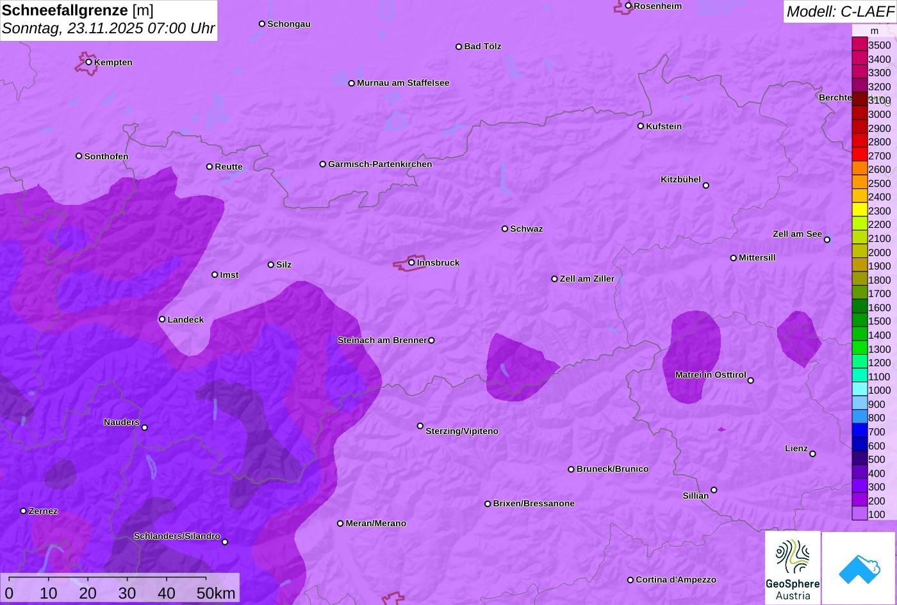Select the Zernez marker dot
897x605 pixels.
coord(24,511)
